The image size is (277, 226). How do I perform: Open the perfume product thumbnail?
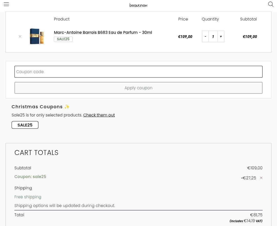tap(37, 36)
